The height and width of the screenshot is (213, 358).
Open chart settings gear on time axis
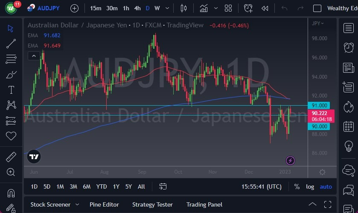(x=322, y=172)
